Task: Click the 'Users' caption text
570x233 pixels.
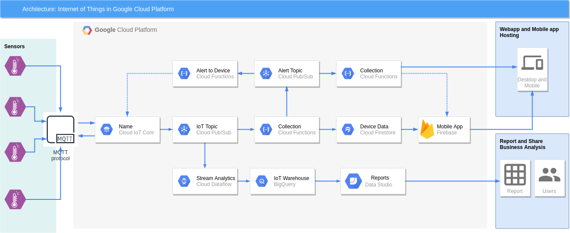Action: pos(549,191)
